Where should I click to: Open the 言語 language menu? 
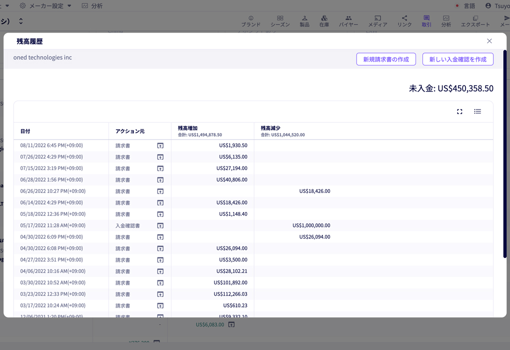(465, 6)
